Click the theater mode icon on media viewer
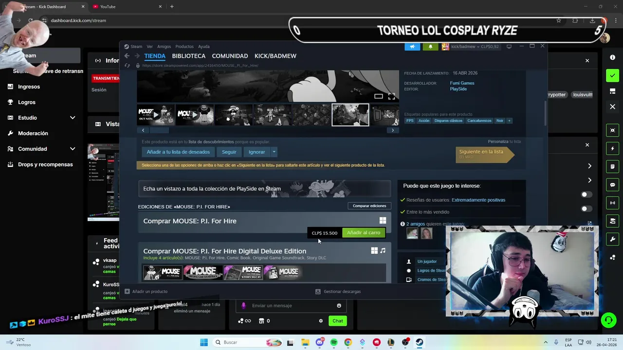Image resolution: width=623 pixels, height=350 pixels. [378, 96]
